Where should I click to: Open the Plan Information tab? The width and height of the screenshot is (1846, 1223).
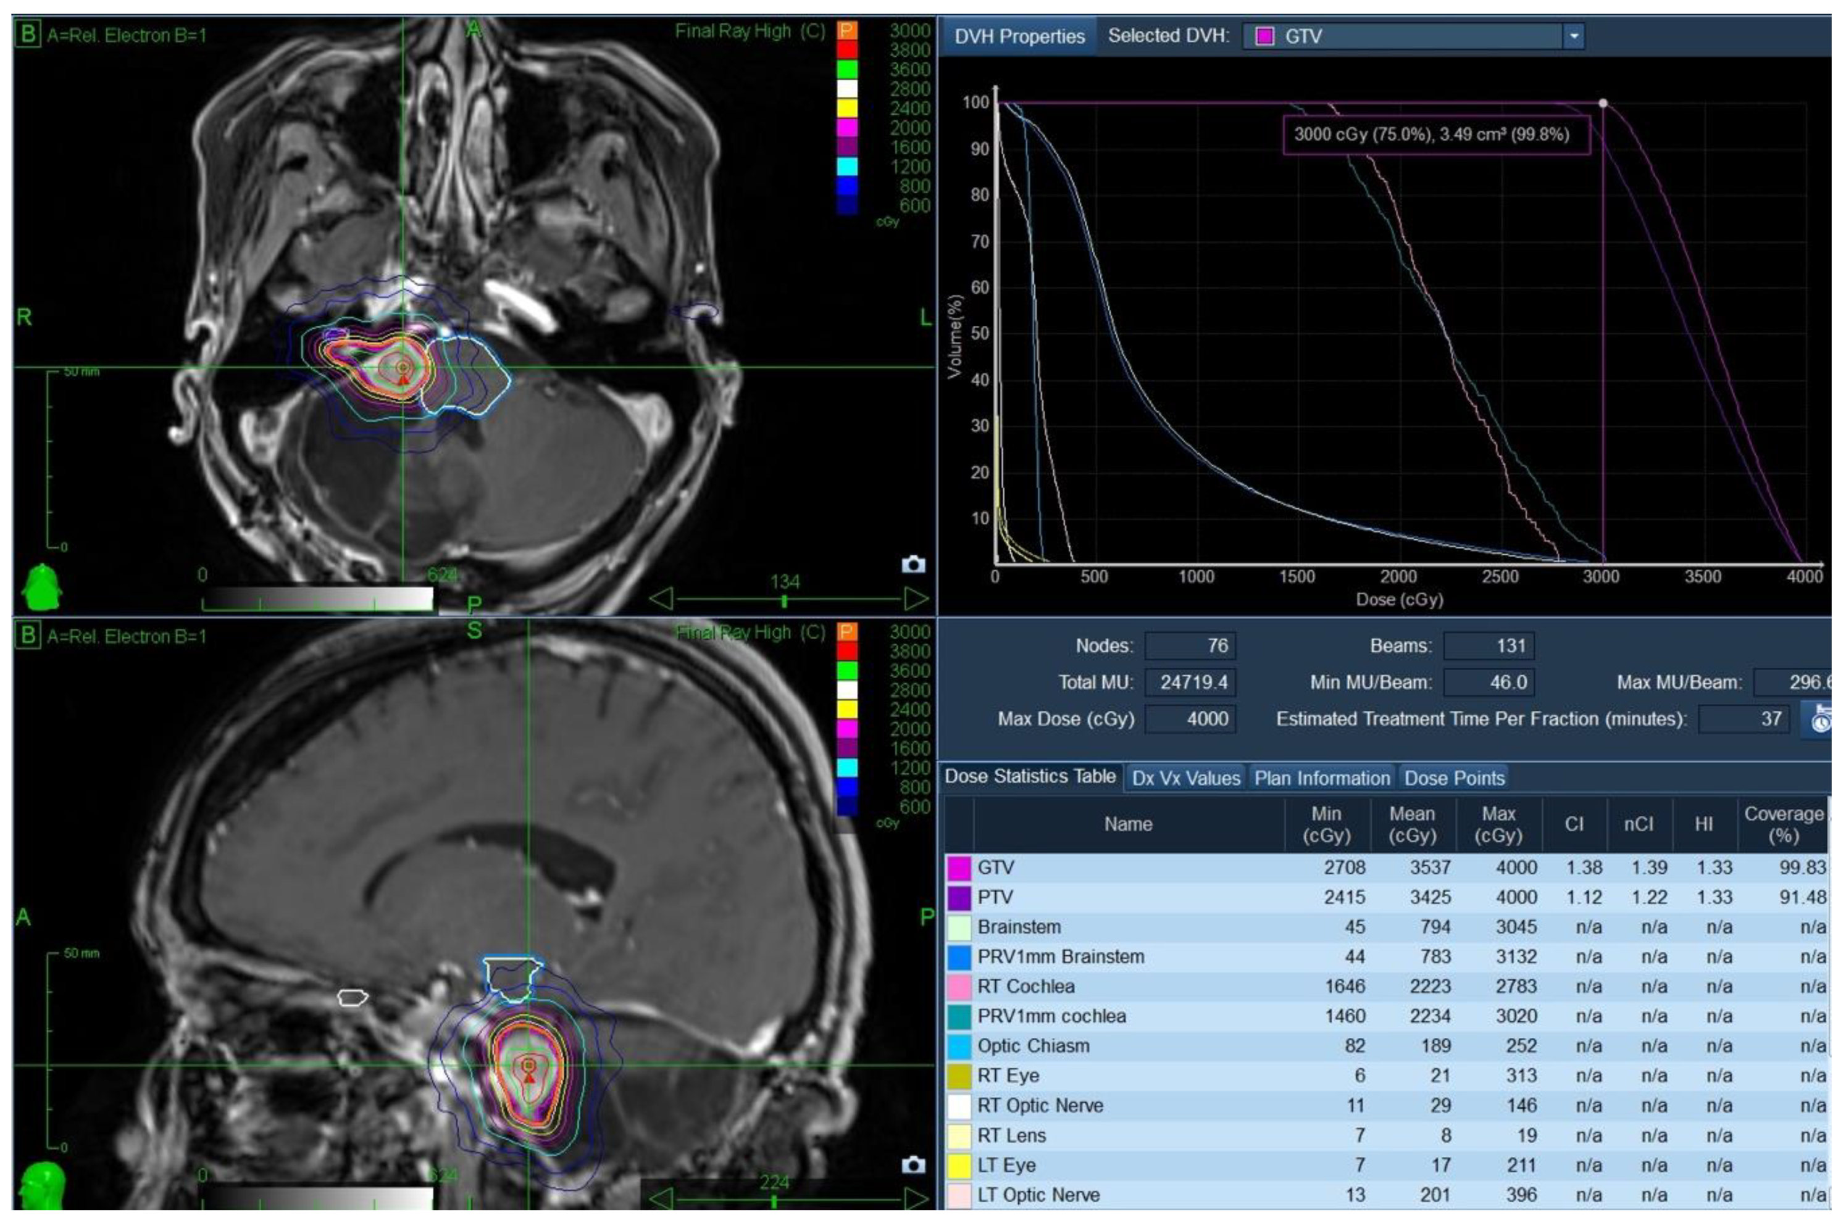(1322, 777)
